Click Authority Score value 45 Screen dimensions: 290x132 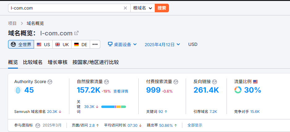[x=29, y=90]
